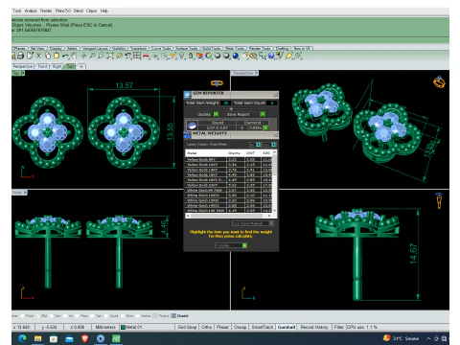The image size is (460, 345).
Task: Click the ring side-view icon in the lower right viewport
Action: 439,200
